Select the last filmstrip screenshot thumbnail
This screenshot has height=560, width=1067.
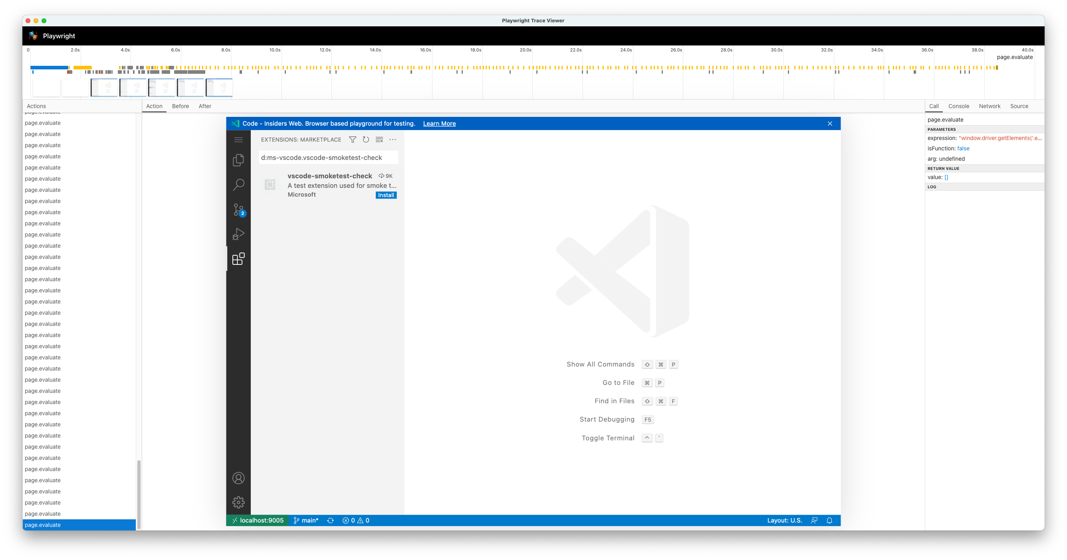220,87
